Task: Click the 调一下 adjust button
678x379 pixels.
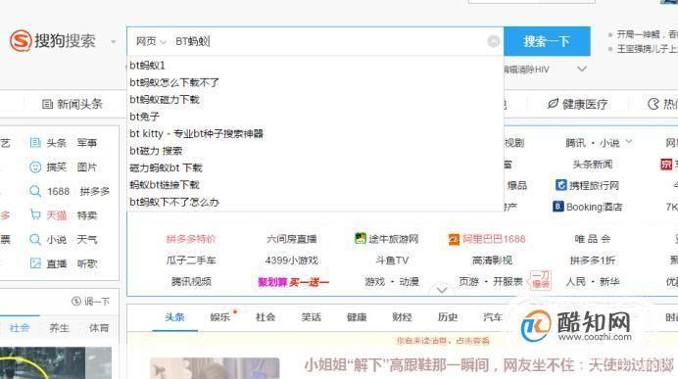Action: [x=91, y=302]
